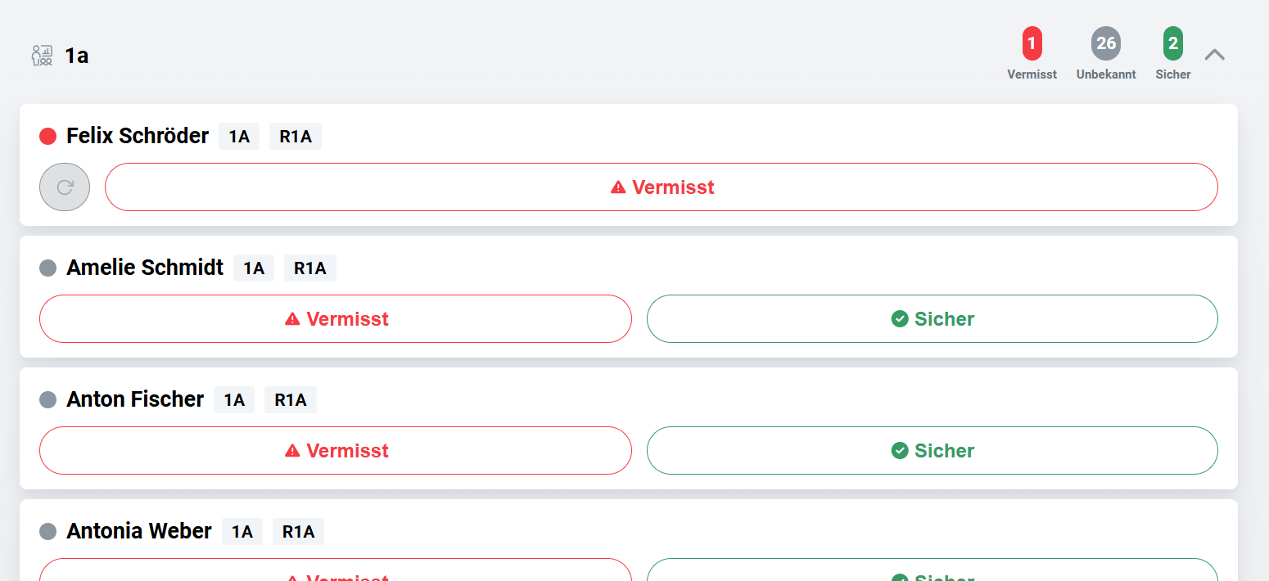Collapse the 1a class section
Image resolution: width=1269 pixels, height=581 pixels.
1215,55
